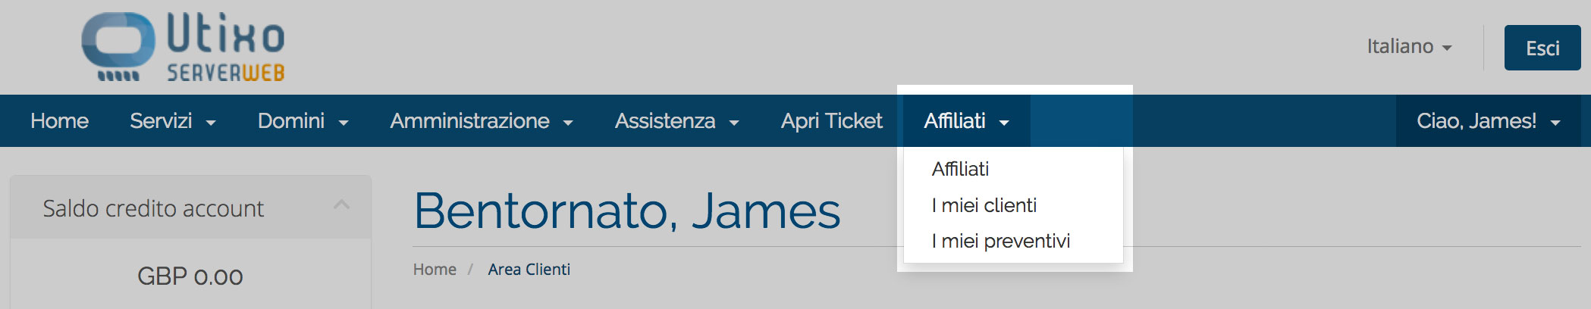Click Apri Ticket in navigation
Screen dimensions: 1591x309
click(x=831, y=121)
